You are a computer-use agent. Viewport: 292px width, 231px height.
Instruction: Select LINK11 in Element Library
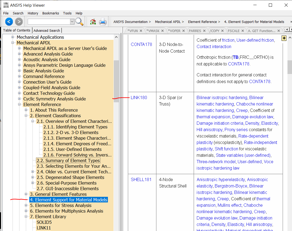coord(44,228)
